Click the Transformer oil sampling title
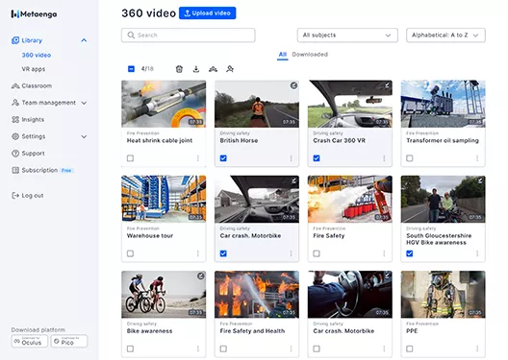The image size is (508, 360). (443, 140)
